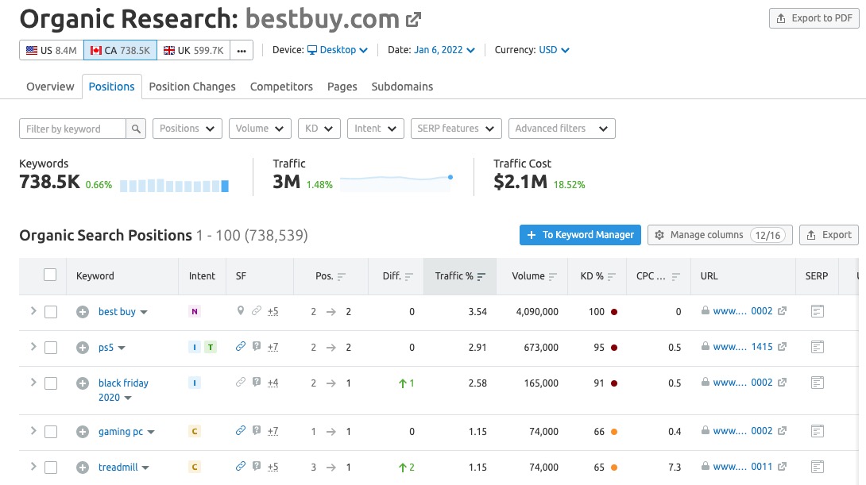Switch to the Position Changes tab

coord(192,87)
